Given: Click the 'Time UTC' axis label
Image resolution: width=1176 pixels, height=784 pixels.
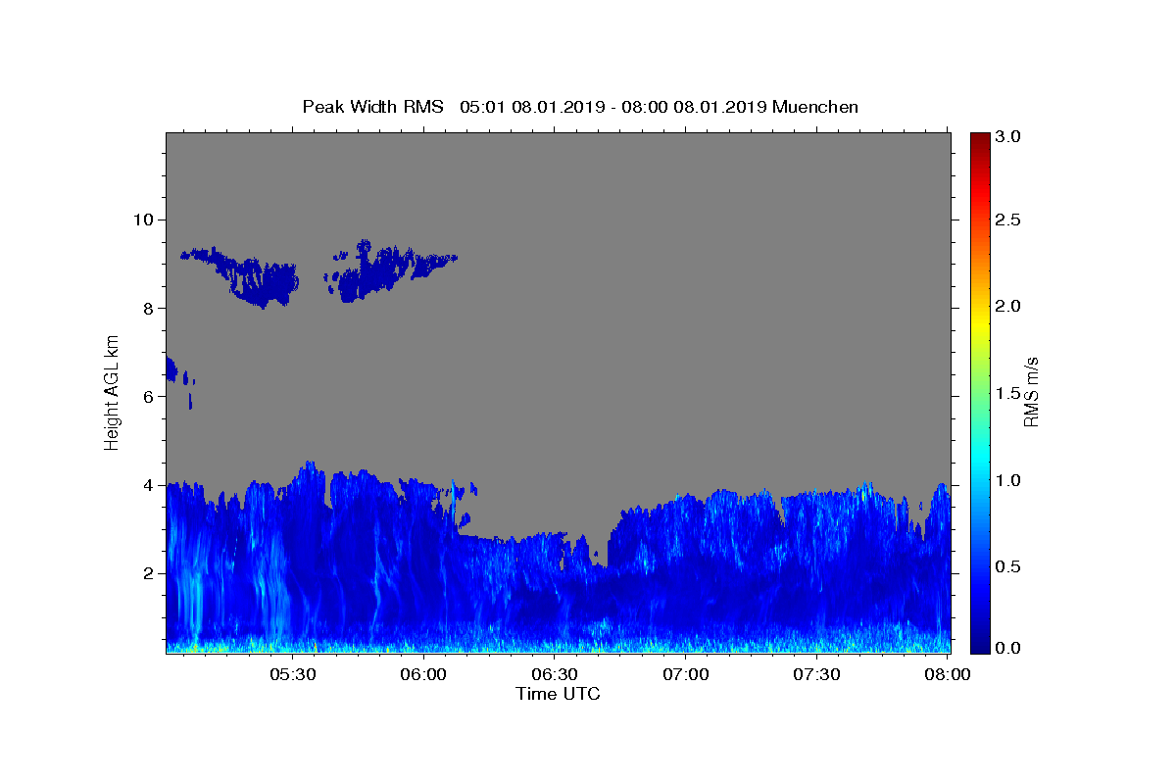Looking at the screenshot, I should (x=558, y=694).
